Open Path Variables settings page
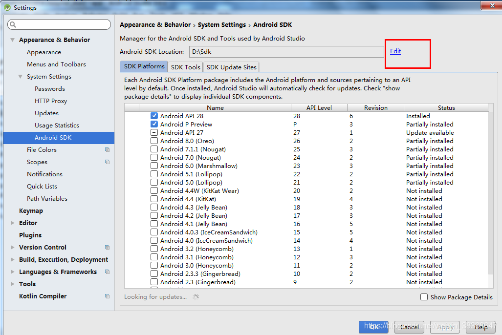Image resolution: width=502 pixels, height=335 pixels. [47, 198]
